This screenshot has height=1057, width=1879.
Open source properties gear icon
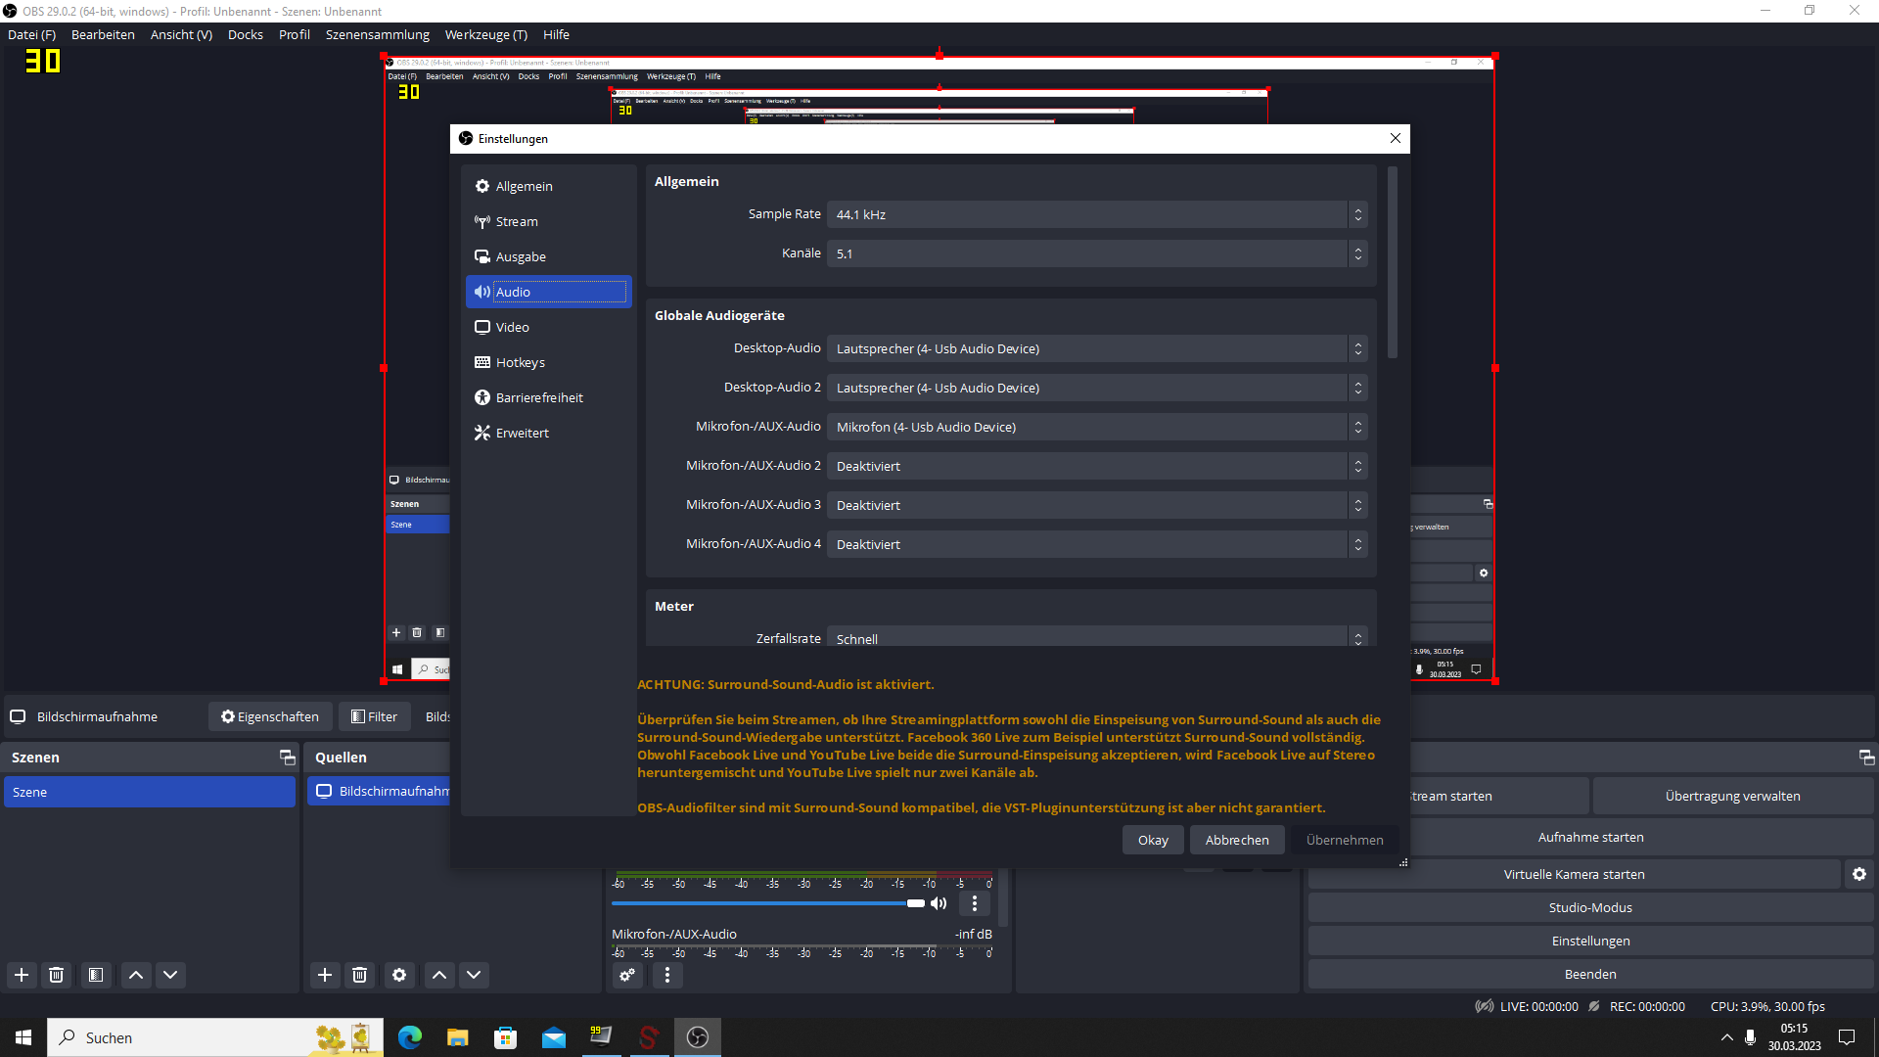(399, 975)
